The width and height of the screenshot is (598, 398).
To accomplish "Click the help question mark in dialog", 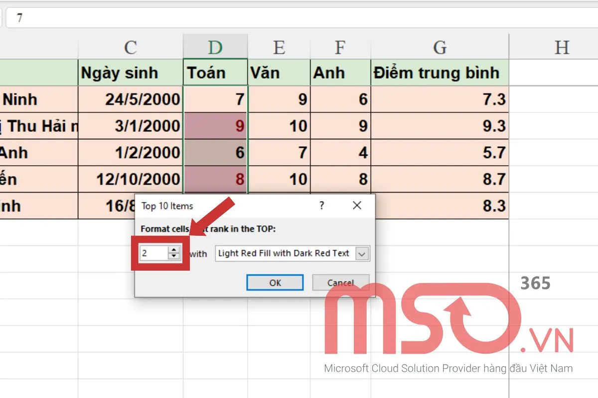I will pyautogui.click(x=322, y=205).
